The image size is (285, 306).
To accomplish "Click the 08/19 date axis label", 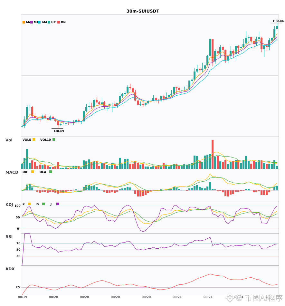I will [x=23, y=297].
